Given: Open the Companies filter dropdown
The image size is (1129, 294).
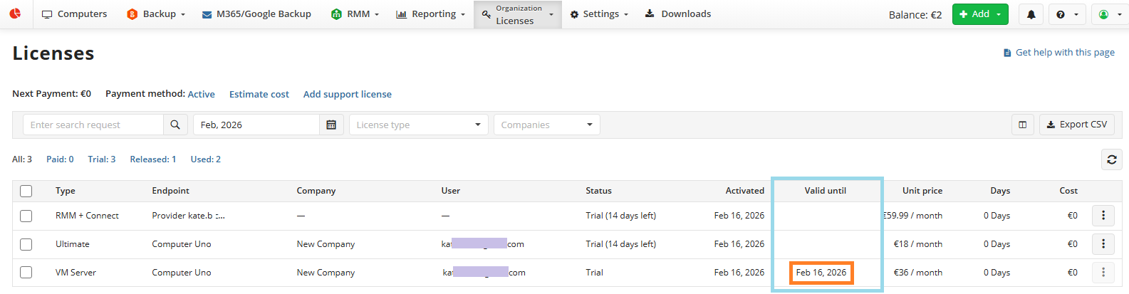Looking at the screenshot, I should pos(546,125).
